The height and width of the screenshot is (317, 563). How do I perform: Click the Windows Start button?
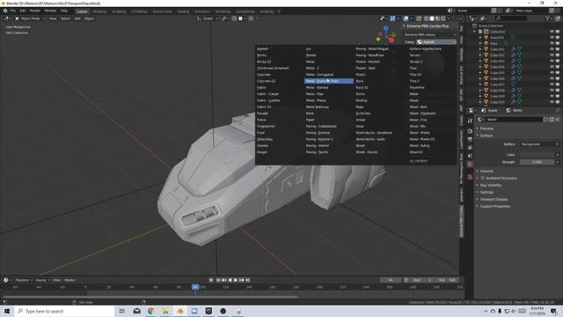click(7, 311)
